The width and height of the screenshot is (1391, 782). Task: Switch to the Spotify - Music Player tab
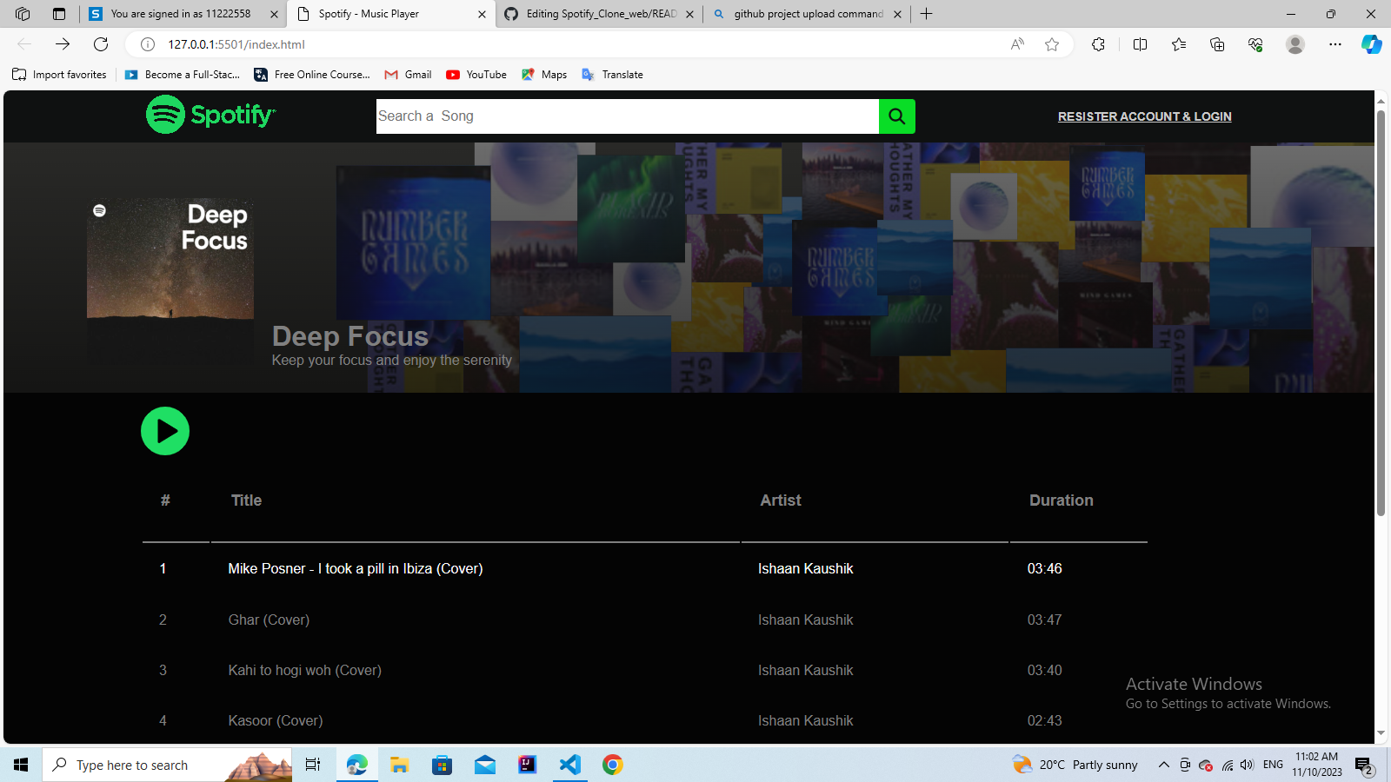tap(374, 14)
